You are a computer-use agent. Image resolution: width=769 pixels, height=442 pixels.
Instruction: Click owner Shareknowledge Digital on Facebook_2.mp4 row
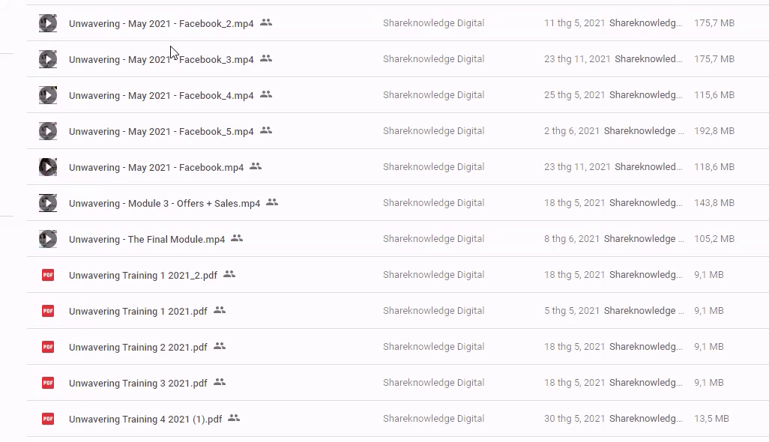click(x=433, y=23)
